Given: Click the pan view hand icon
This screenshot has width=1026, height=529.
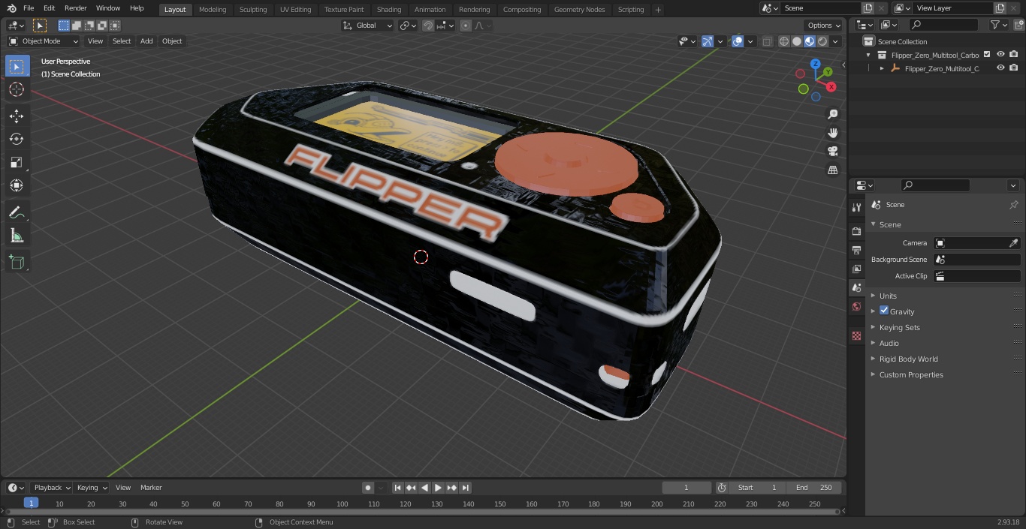Looking at the screenshot, I should pos(832,133).
